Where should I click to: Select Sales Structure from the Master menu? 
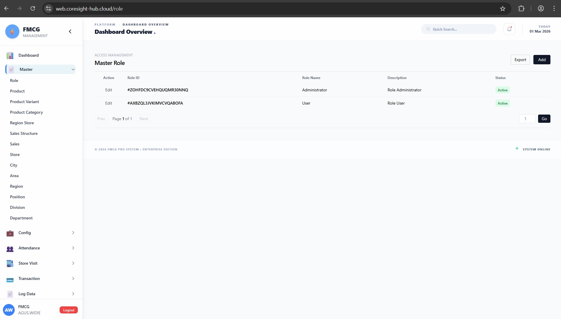[24, 133]
